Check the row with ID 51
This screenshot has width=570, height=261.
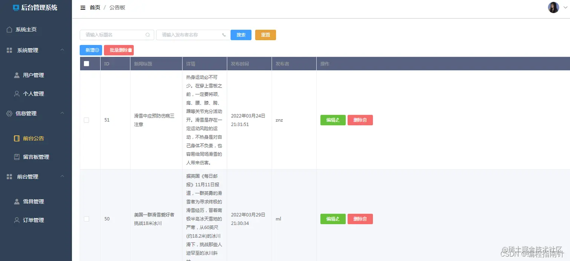click(86, 120)
